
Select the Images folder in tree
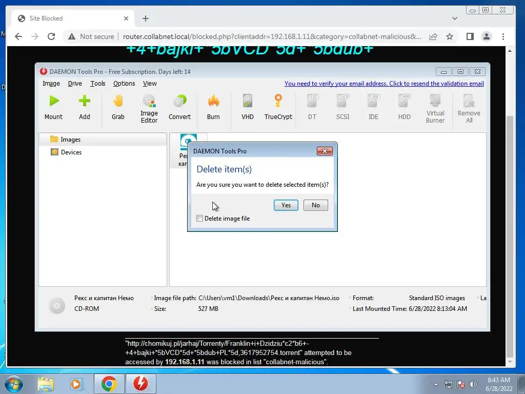point(103,140)
